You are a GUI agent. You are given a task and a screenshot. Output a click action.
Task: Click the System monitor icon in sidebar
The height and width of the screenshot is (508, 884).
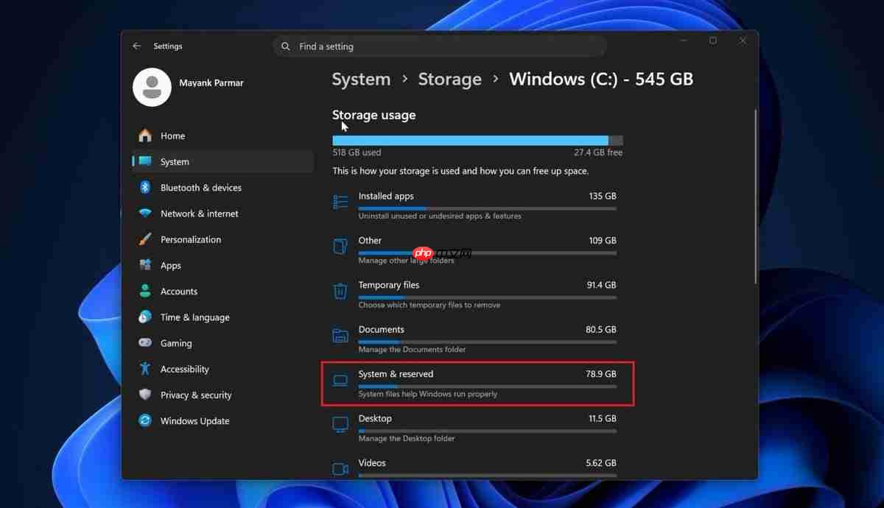145,161
